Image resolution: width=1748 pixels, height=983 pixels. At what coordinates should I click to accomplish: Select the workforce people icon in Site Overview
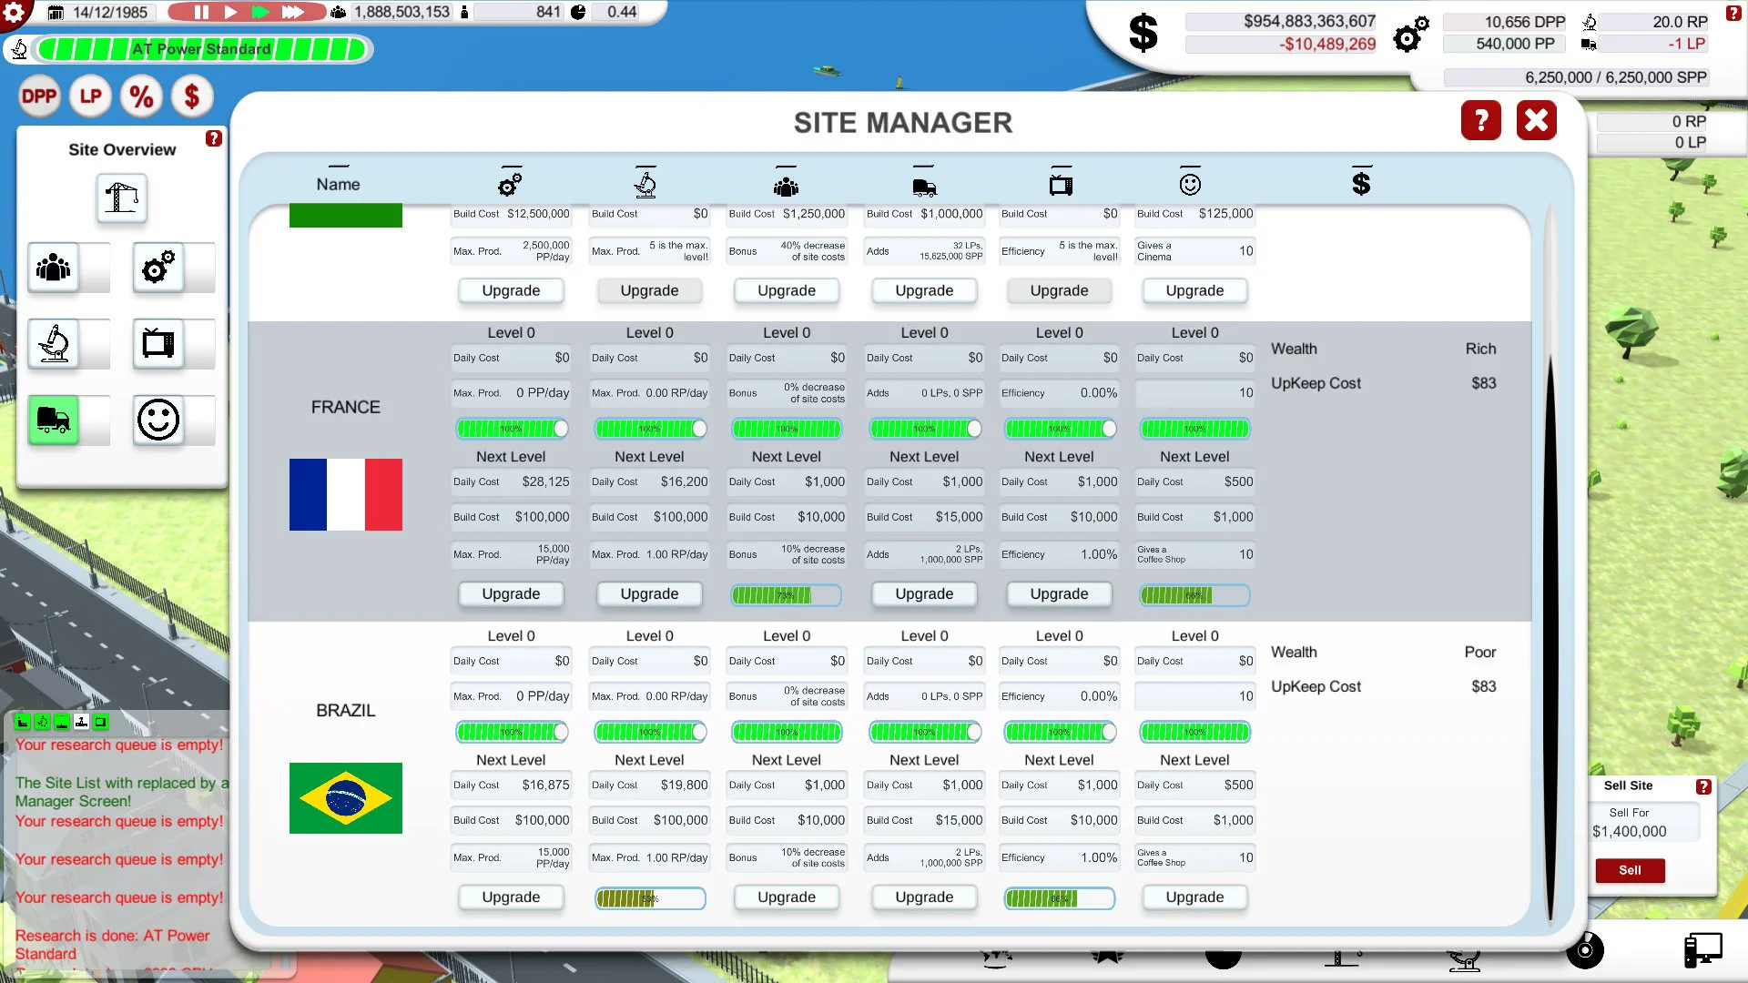(52, 268)
